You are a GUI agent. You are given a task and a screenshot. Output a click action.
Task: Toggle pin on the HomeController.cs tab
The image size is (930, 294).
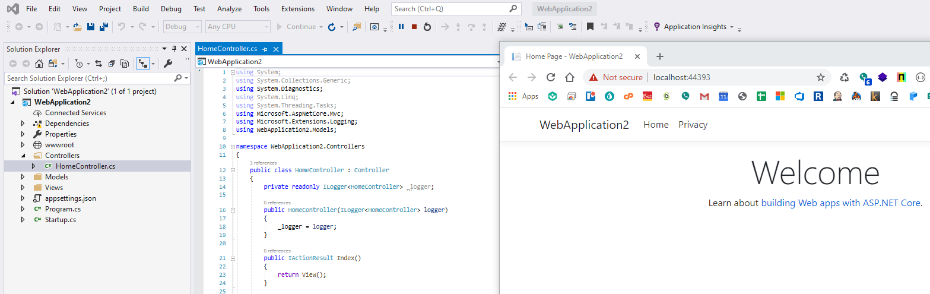coord(265,49)
